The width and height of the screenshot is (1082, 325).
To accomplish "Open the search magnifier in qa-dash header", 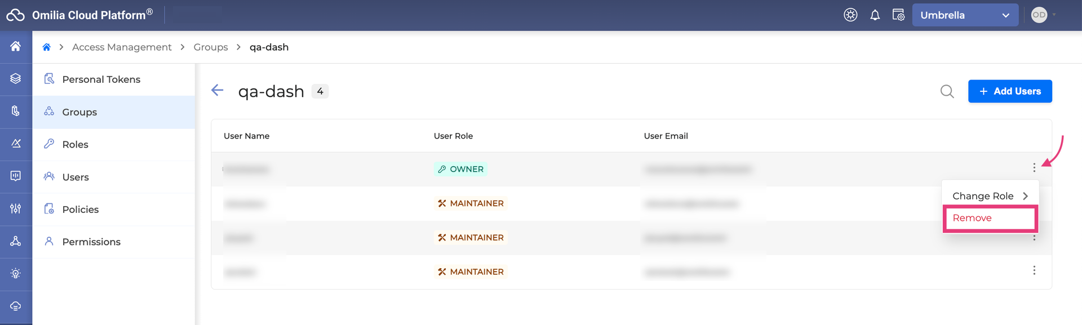I will (x=947, y=91).
